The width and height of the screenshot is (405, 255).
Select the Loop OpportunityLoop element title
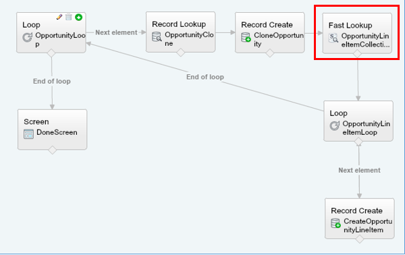(x=31, y=25)
